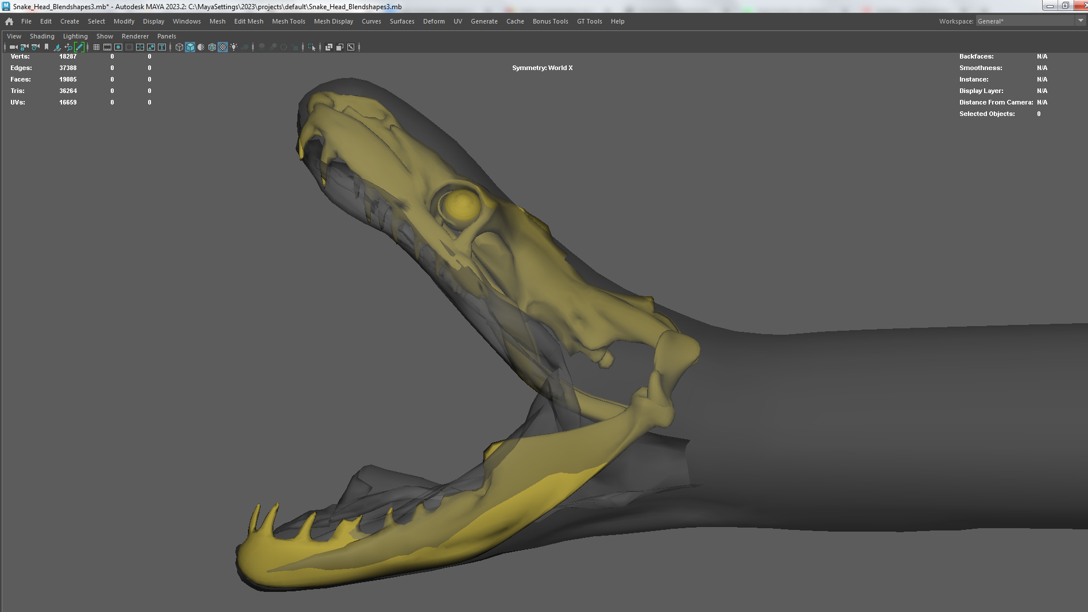Toggle the Lock Camera icon
Screen dimensions: 1088x612
[24, 47]
